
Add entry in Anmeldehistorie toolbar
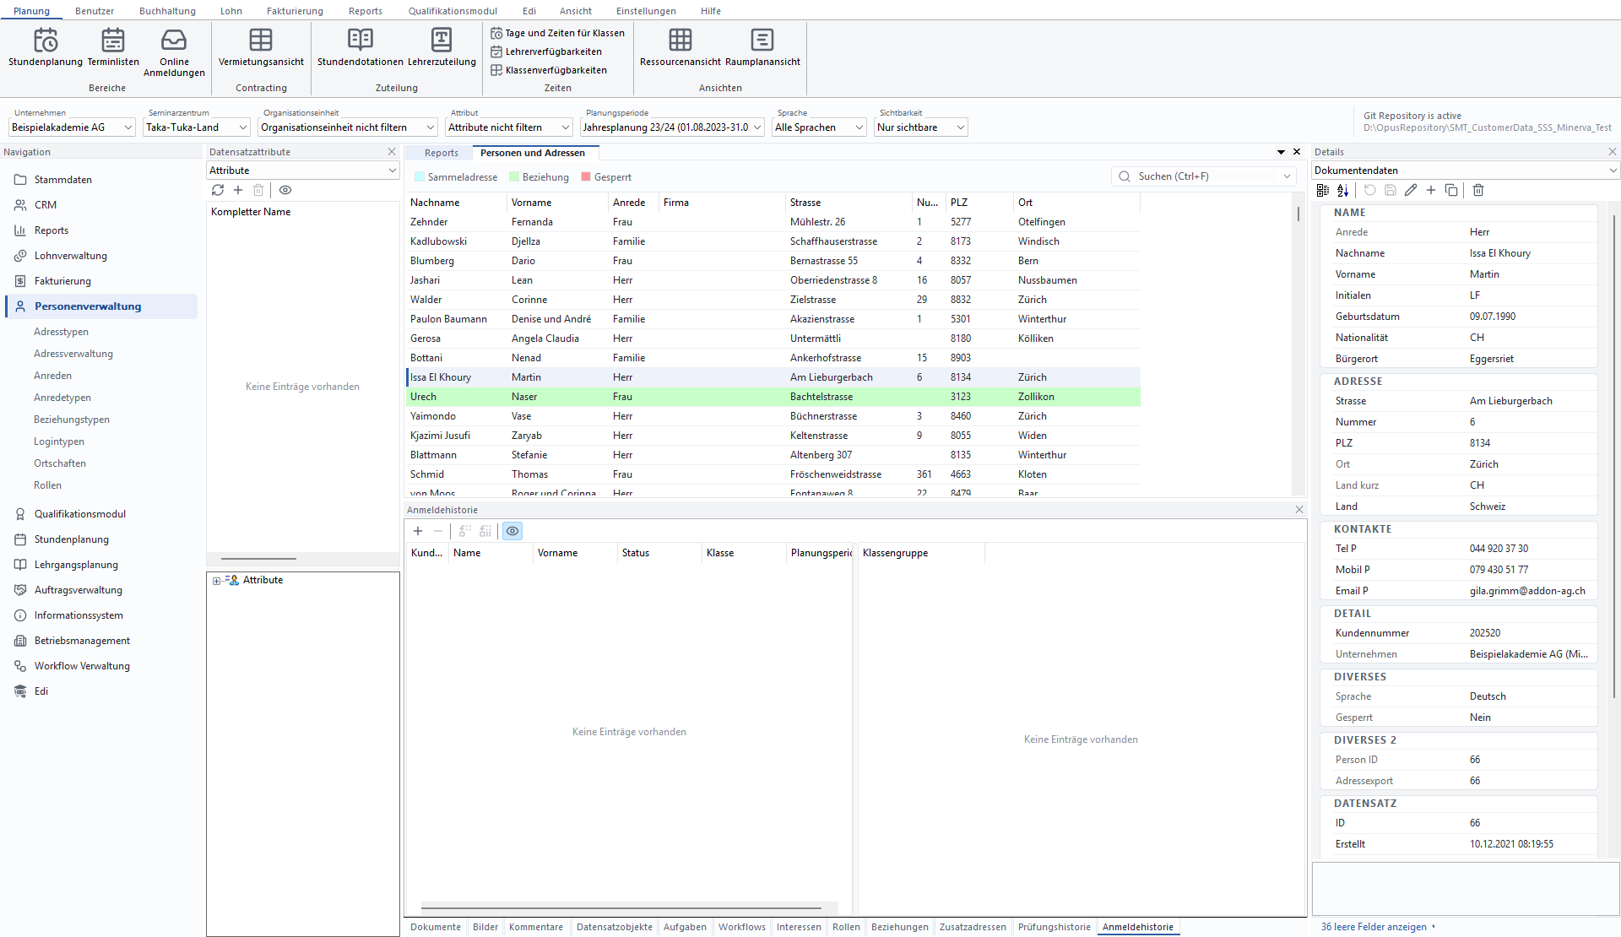pos(418,531)
